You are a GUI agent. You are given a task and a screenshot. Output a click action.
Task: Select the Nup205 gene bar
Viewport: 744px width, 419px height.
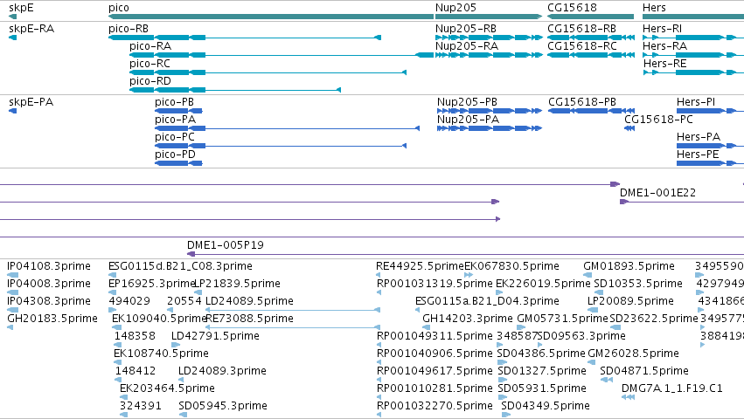click(489, 17)
